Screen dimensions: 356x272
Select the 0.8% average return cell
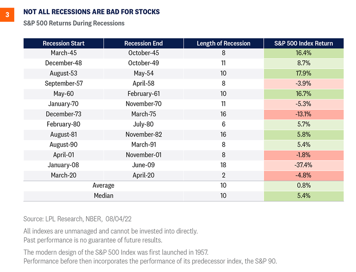303,185
